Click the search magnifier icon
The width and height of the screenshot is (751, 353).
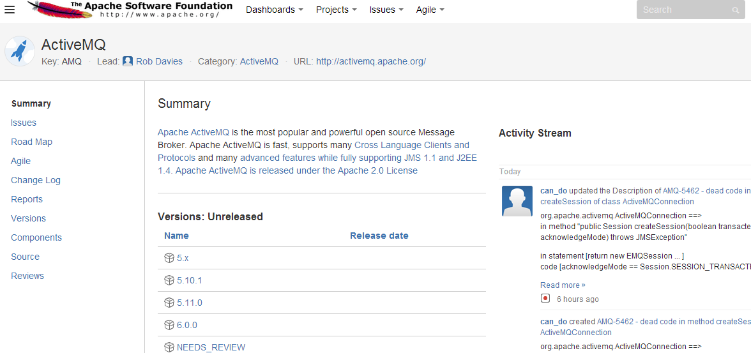pos(736,10)
